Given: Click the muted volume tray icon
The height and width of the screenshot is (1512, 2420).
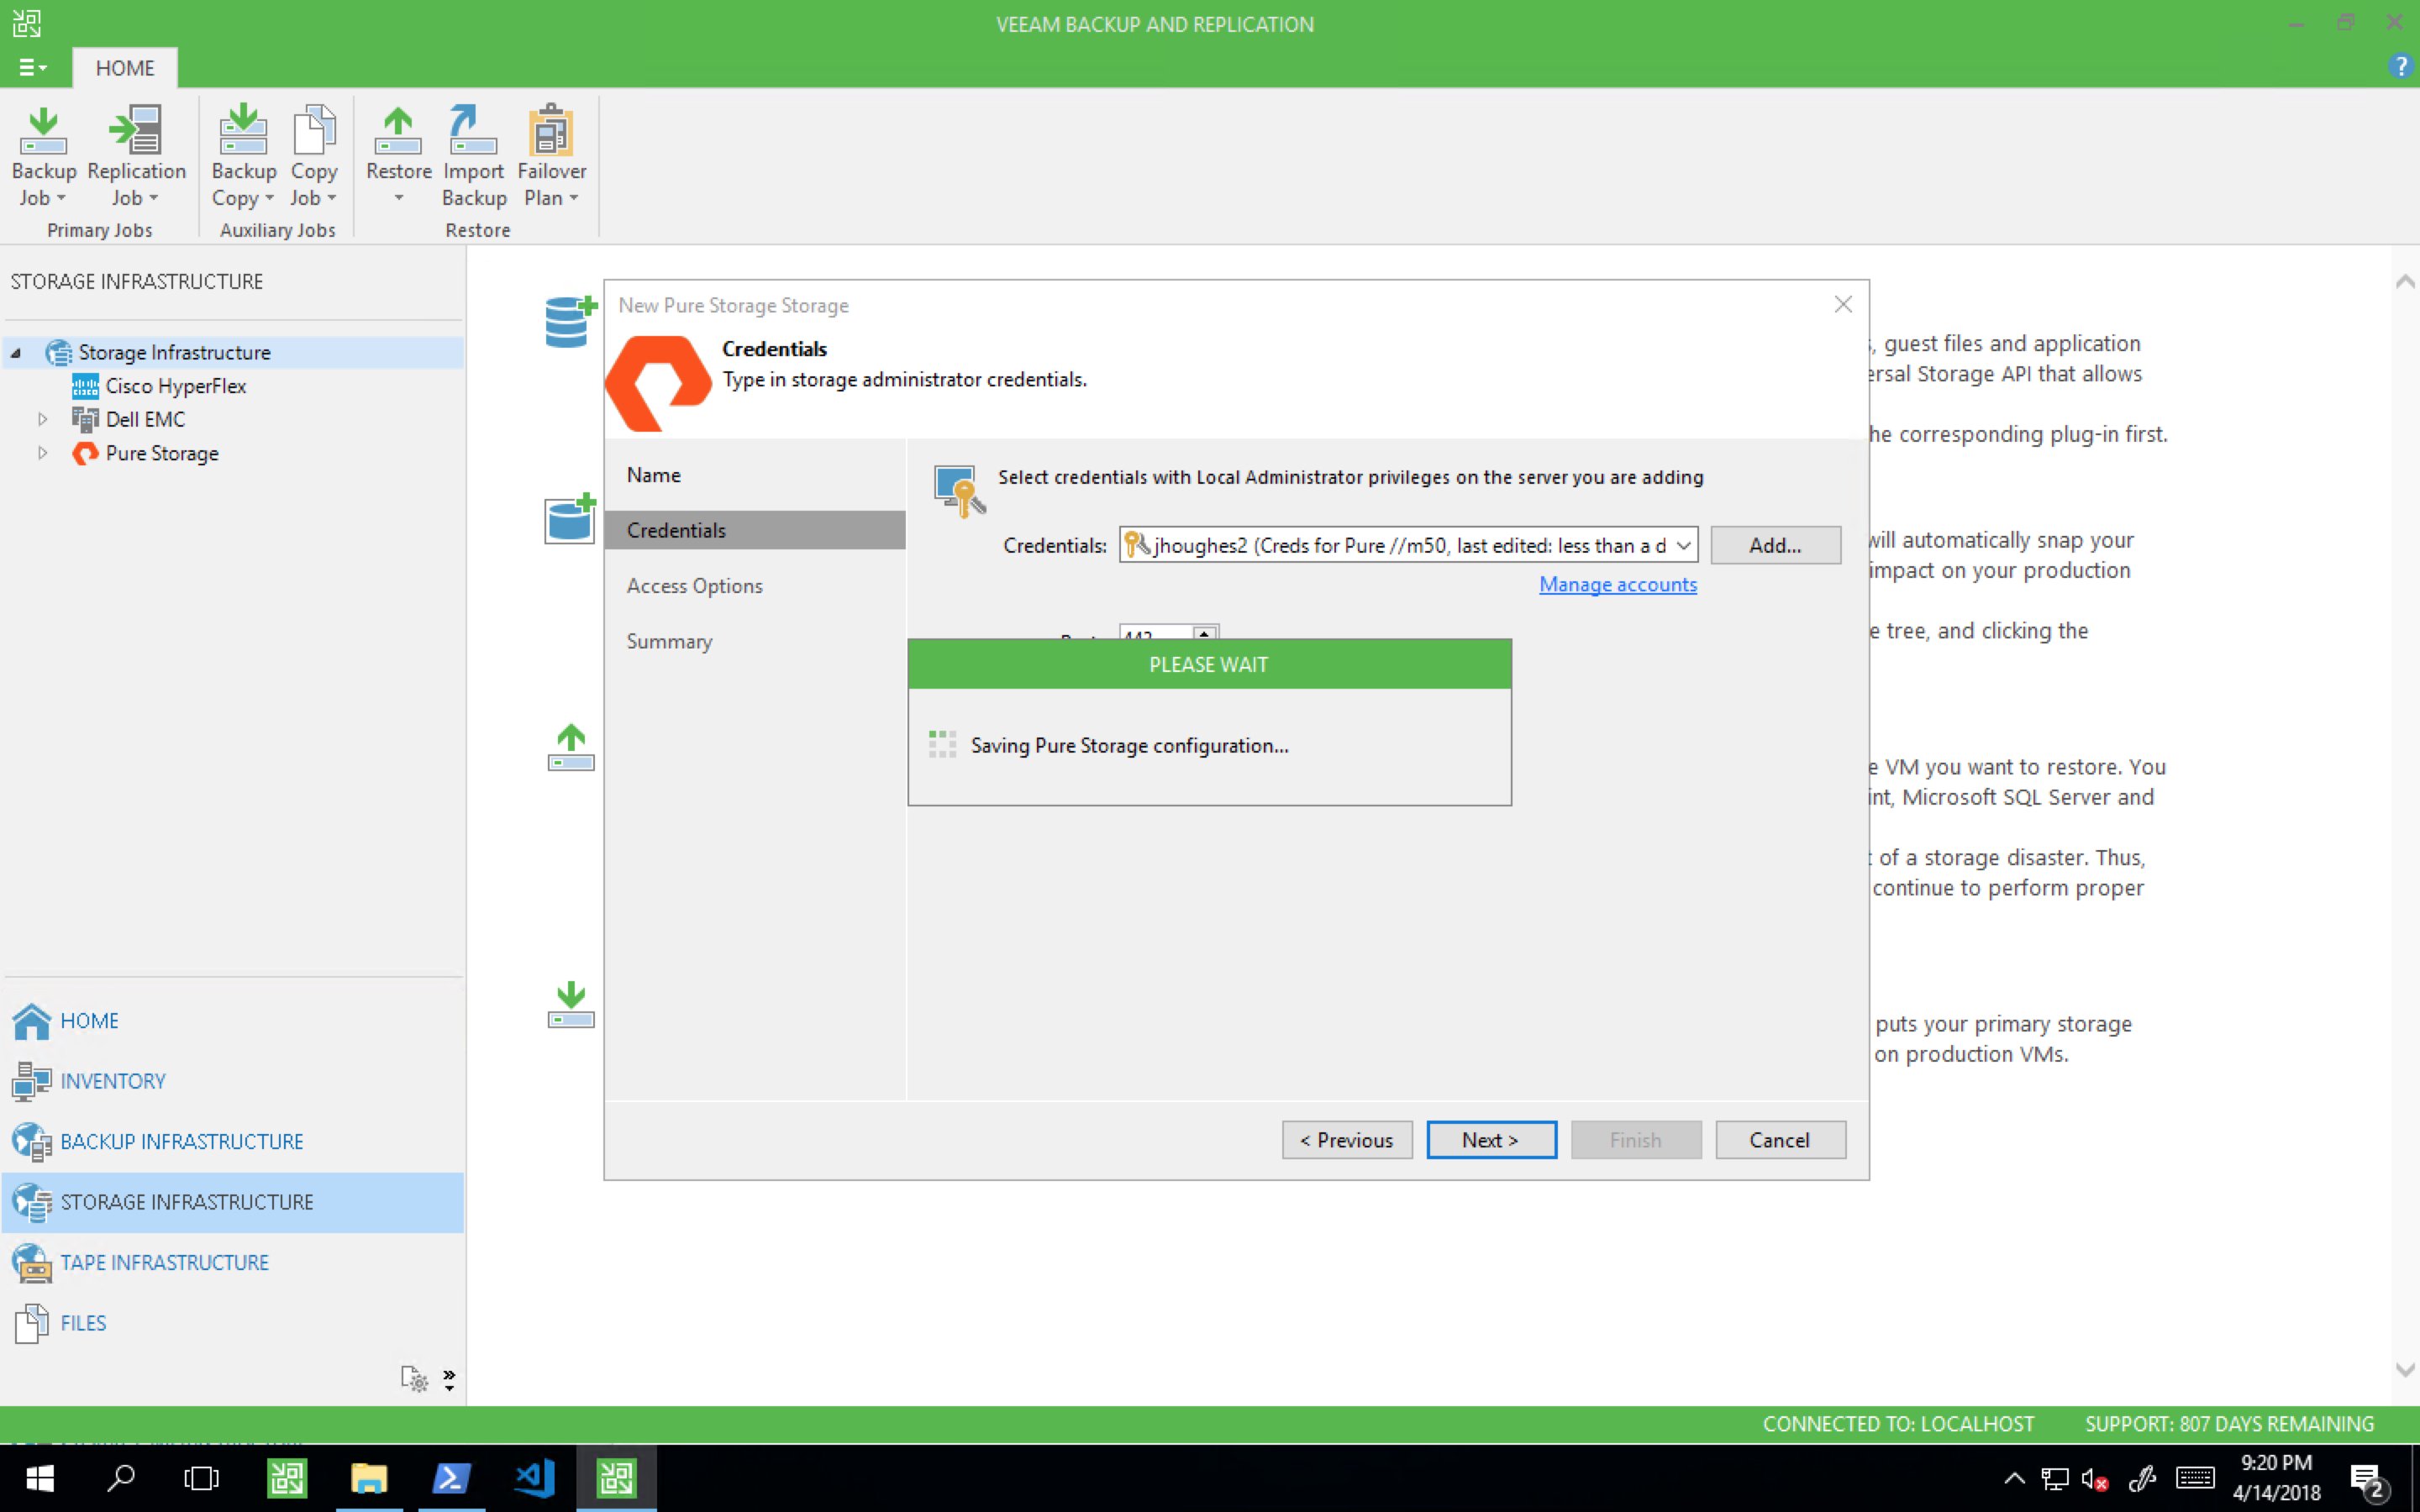Looking at the screenshot, I should click(2094, 1480).
